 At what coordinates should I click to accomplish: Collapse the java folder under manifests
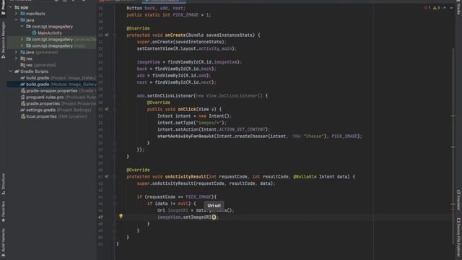17,20
